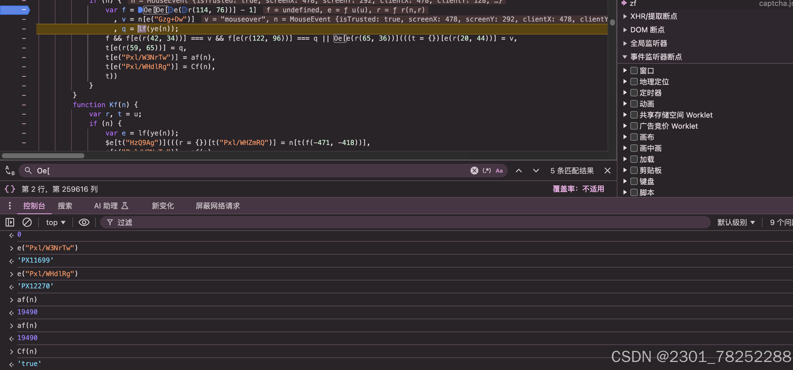Screen dimensions: 793x370
Task: Jump to next search match
Action: [536, 171]
